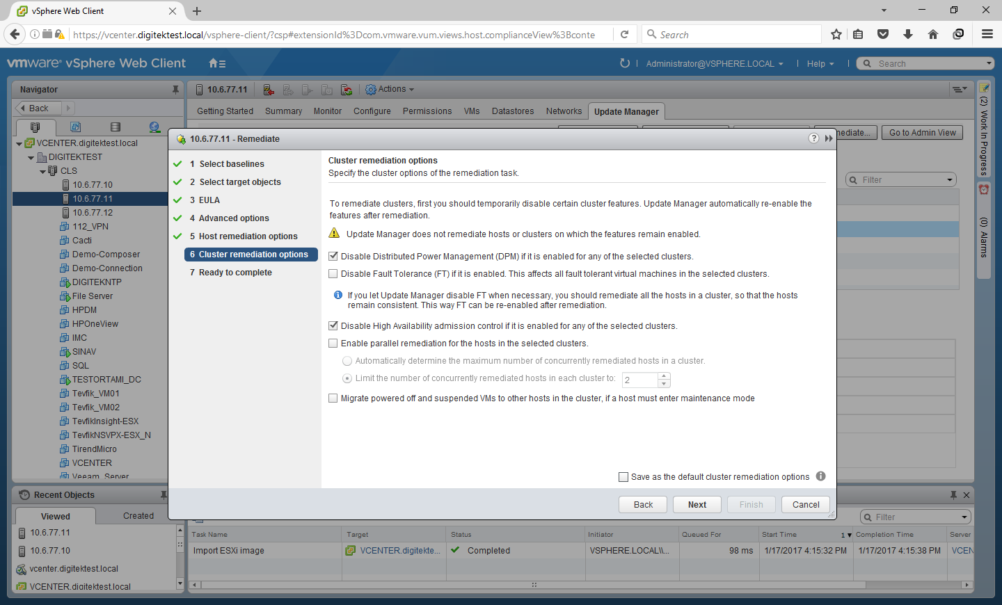Open a new browser tab with the plus icon
The width and height of the screenshot is (1002, 605).
click(197, 11)
